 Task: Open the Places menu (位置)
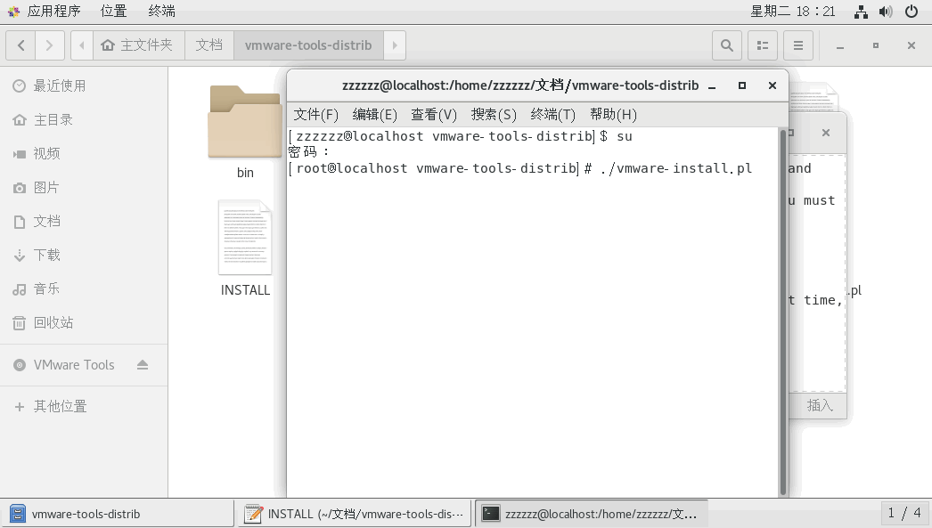pyautogui.click(x=113, y=12)
